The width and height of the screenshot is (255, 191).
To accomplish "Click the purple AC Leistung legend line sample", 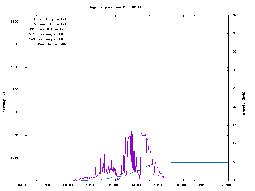I will click(x=90, y=20).
